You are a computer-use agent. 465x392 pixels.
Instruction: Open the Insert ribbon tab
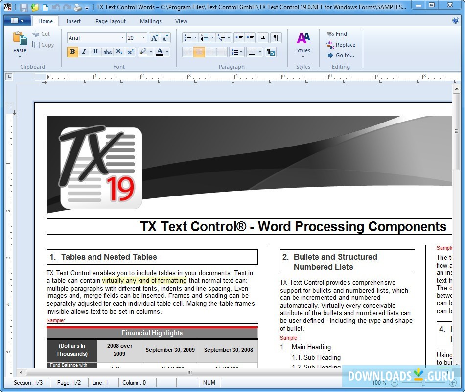coord(73,21)
